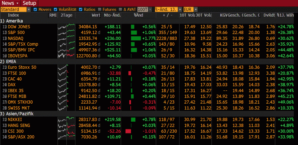Select DAX value 15378.80
Screen dimensions: 298x145
88,85
